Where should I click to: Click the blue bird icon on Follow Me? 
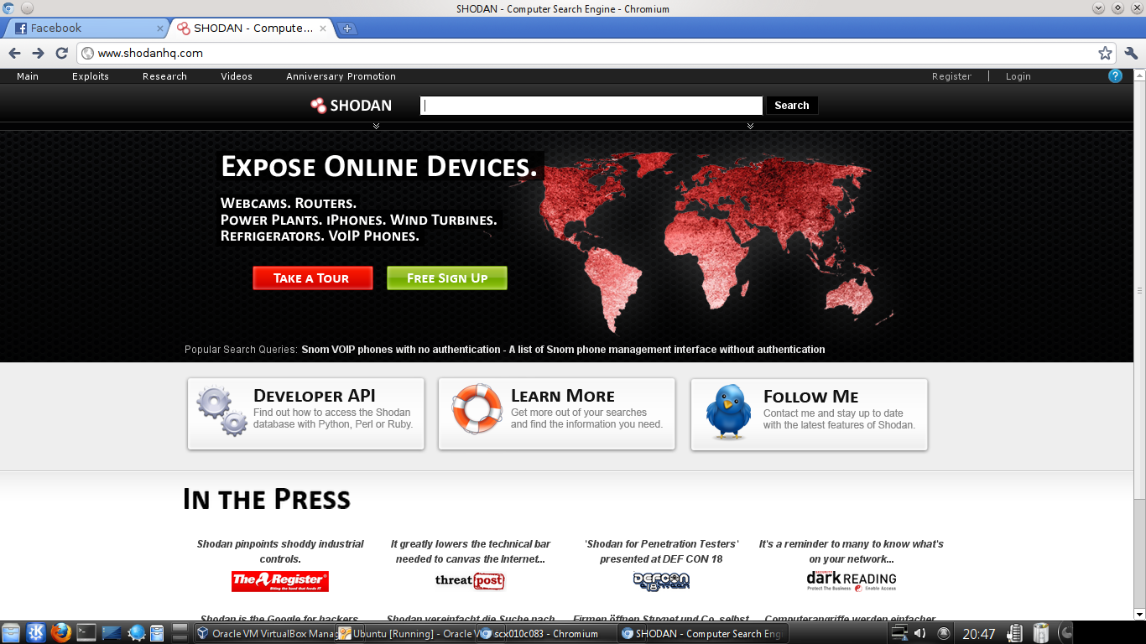pyautogui.click(x=727, y=412)
